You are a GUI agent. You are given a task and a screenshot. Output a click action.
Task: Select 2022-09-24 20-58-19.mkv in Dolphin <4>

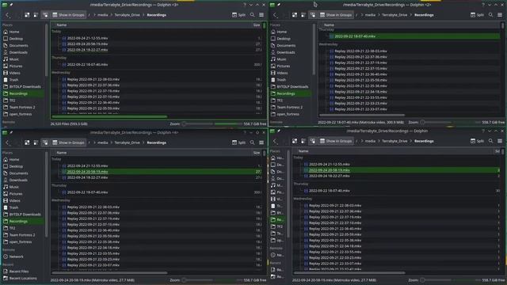(x=87, y=172)
